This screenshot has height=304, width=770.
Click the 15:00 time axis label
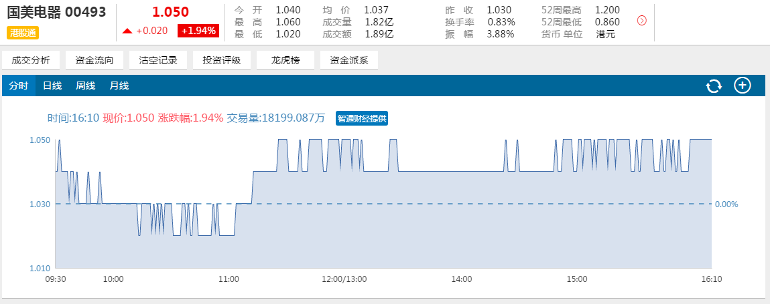(577, 279)
